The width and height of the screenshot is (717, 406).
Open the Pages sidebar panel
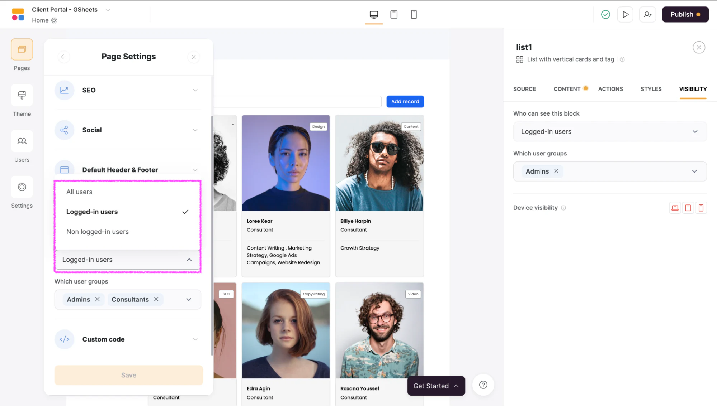[x=22, y=49]
